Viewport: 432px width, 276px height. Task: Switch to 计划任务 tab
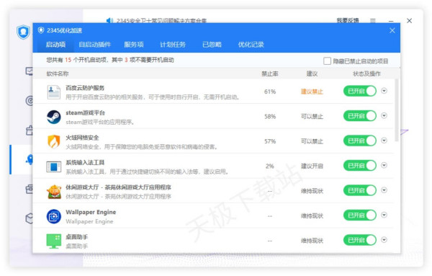tap(173, 45)
